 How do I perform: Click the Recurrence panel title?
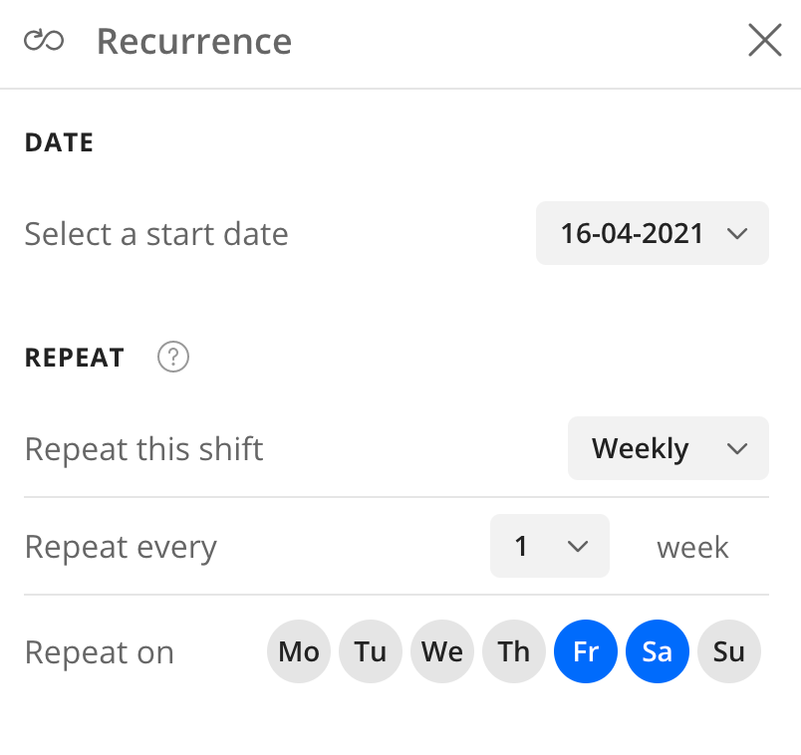tap(194, 42)
